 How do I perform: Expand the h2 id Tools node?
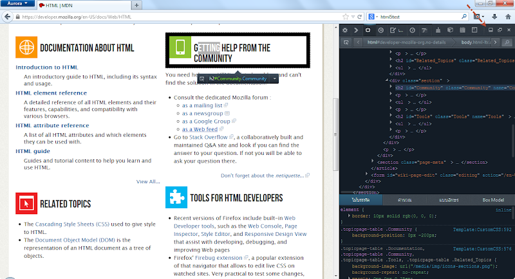tap(391, 116)
